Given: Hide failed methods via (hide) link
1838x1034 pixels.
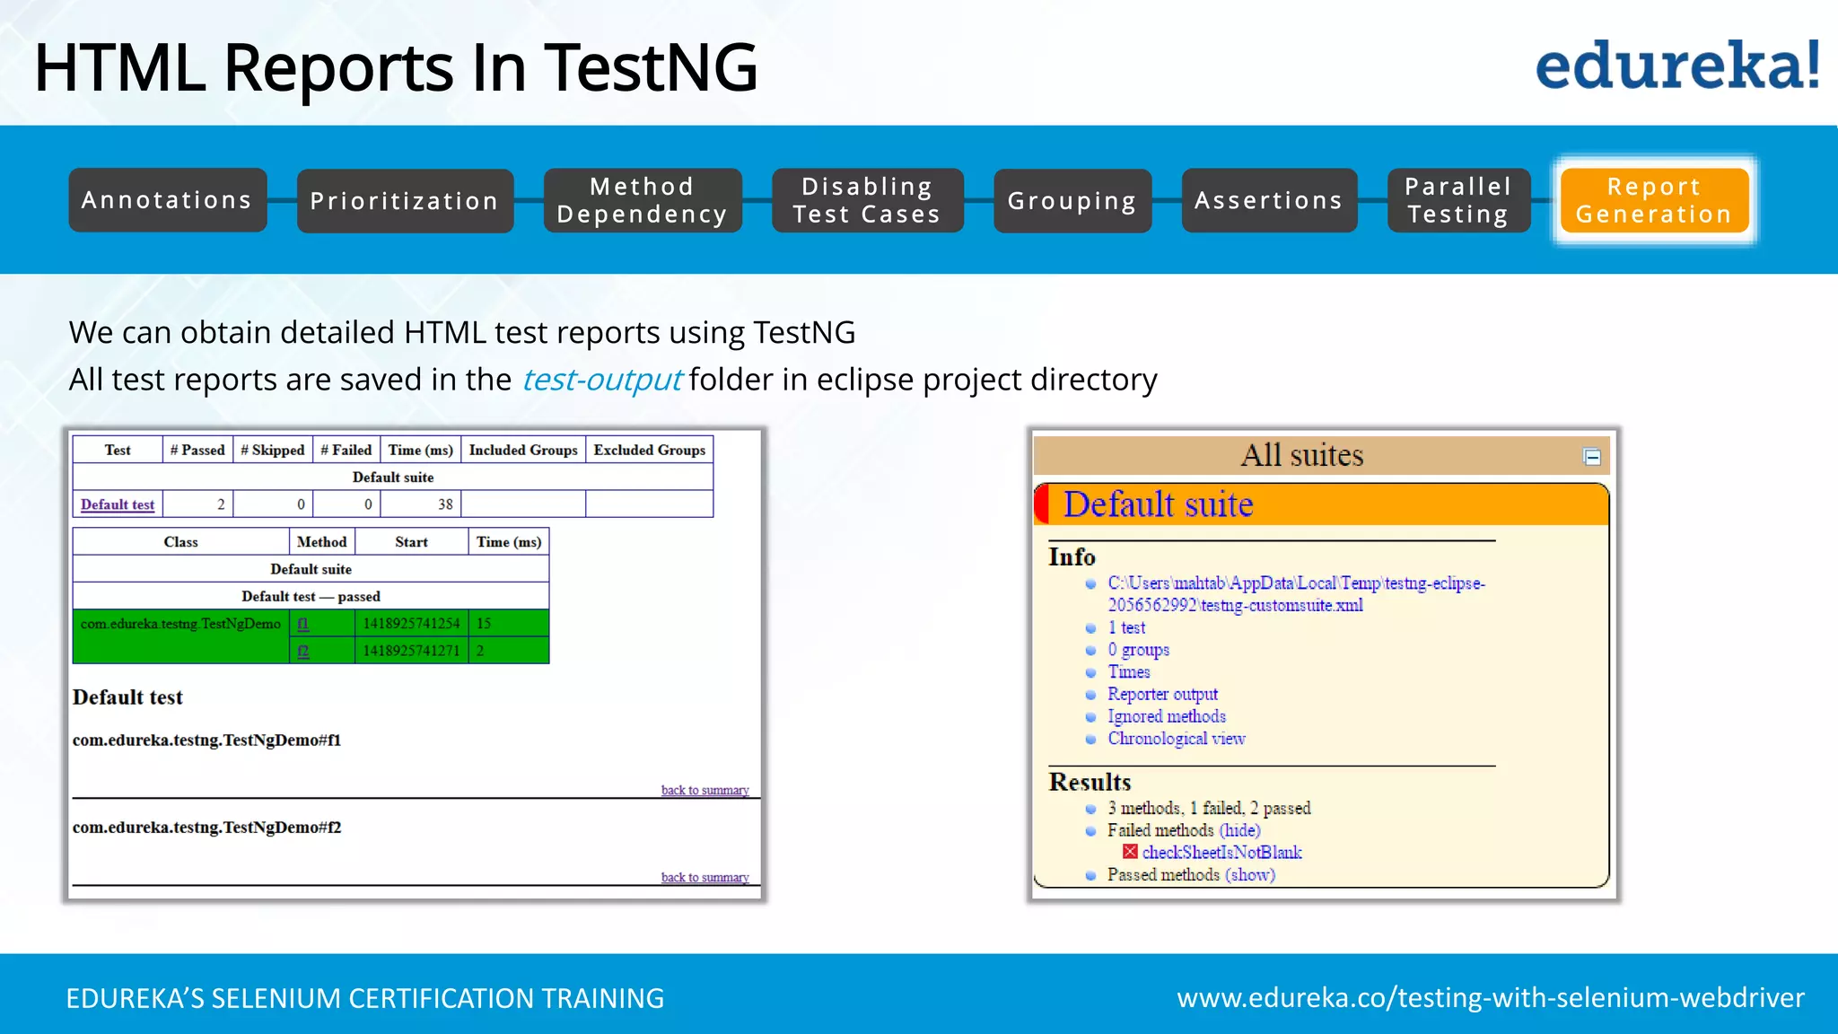Looking at the screenshot, I should [1239, 830].
